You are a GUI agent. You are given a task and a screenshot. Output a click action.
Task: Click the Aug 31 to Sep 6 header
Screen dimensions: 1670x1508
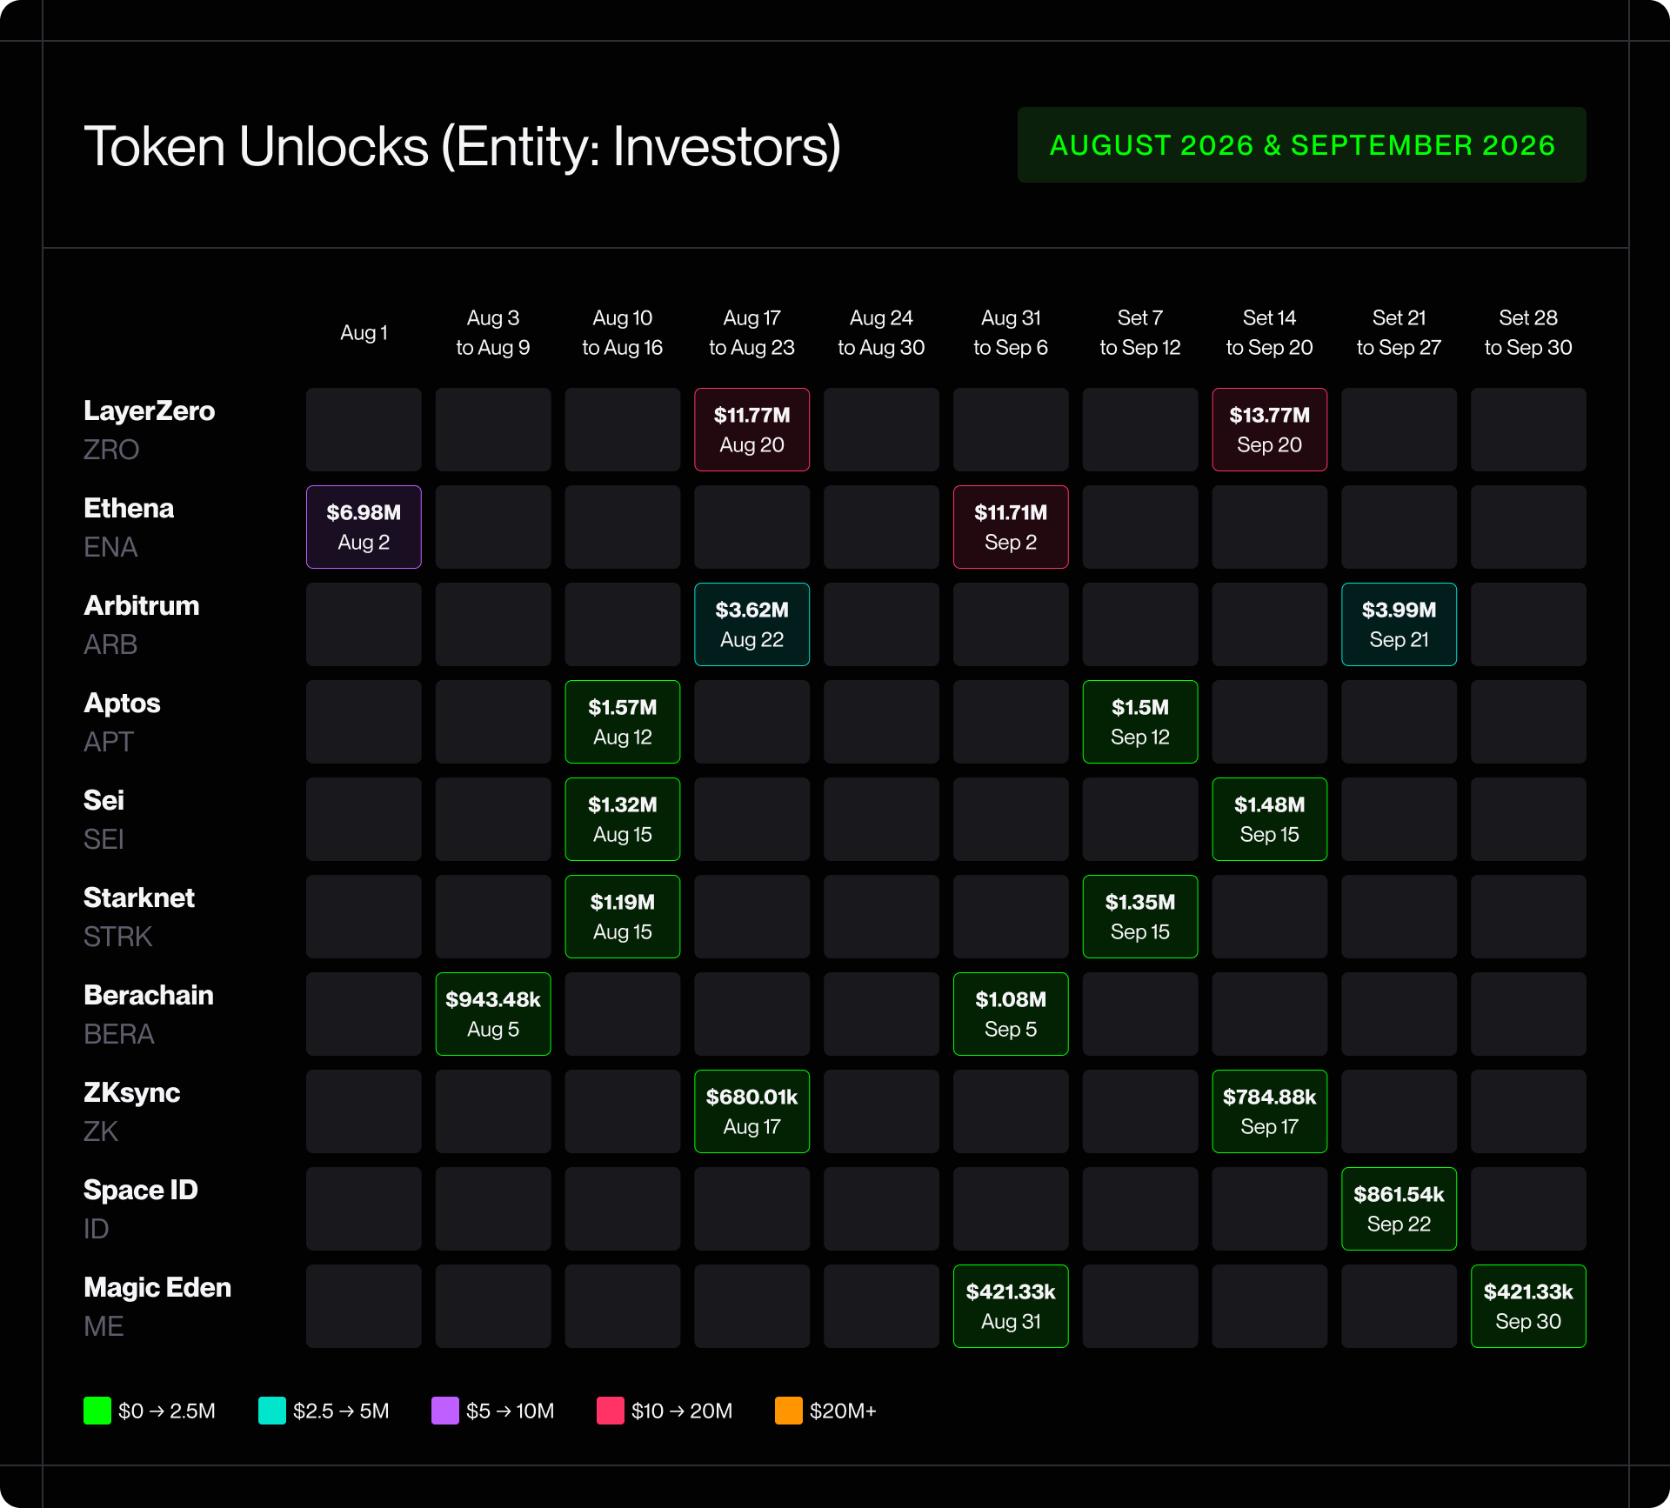[1011, 333]
